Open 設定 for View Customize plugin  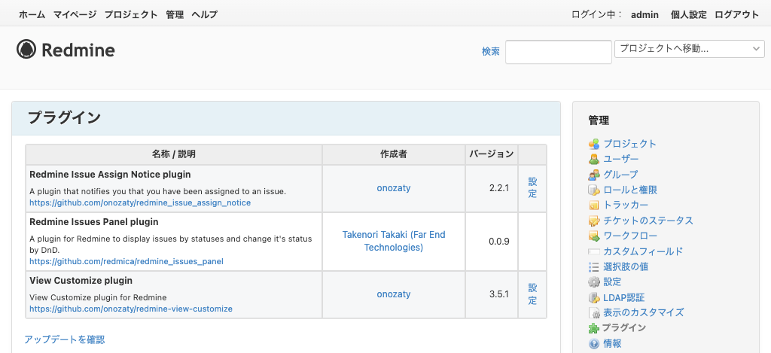pos(532,294)
